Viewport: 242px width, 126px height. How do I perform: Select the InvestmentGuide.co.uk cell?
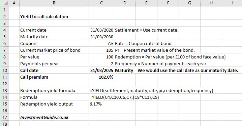tap(54, 117)
